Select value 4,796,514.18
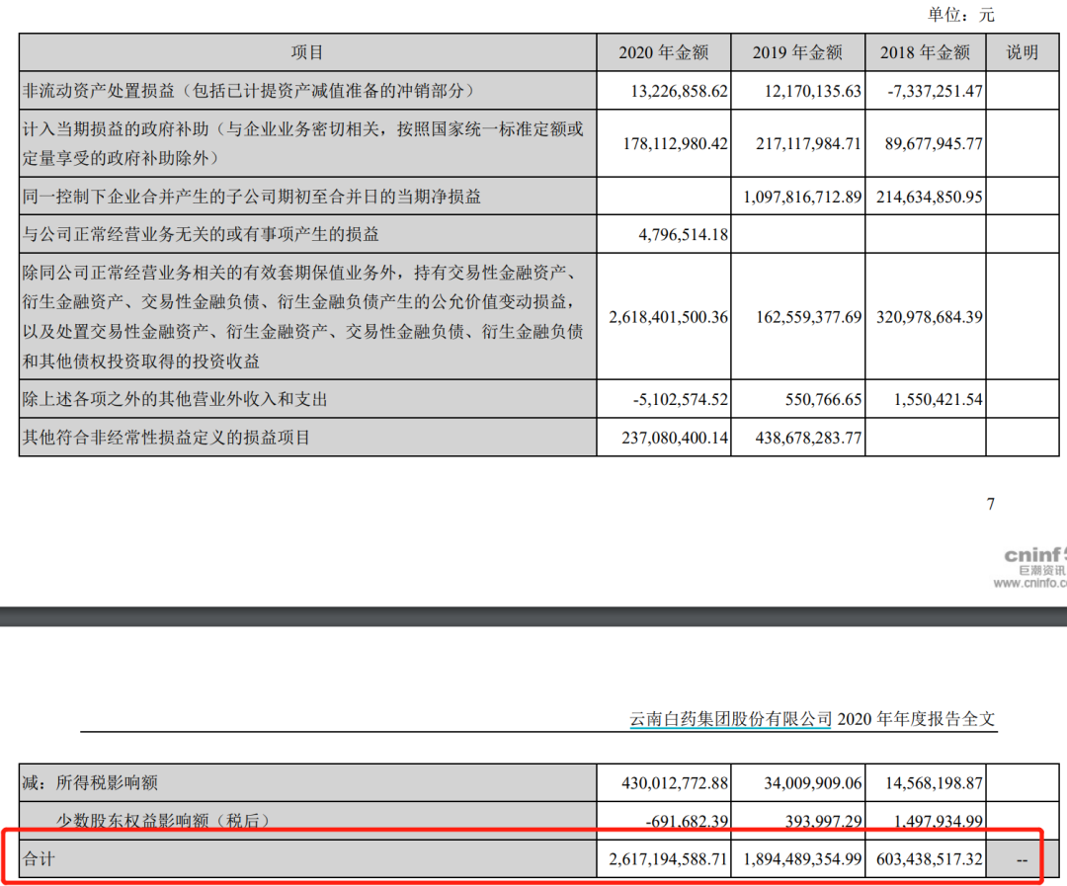Viewport: 1067px width, 886px height. 684,235
